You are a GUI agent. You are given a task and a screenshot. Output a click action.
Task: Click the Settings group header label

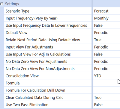[x=12, y=4]
